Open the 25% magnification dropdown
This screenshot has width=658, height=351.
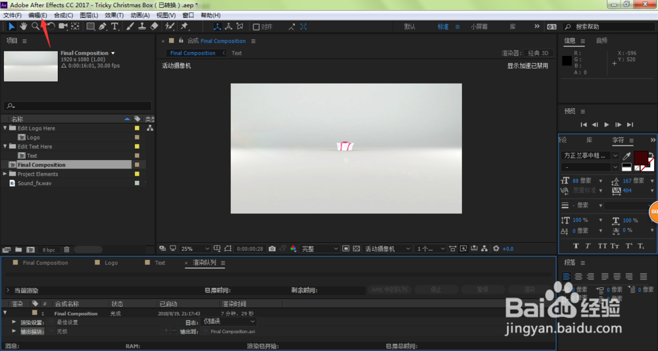[x=195, y=248]
